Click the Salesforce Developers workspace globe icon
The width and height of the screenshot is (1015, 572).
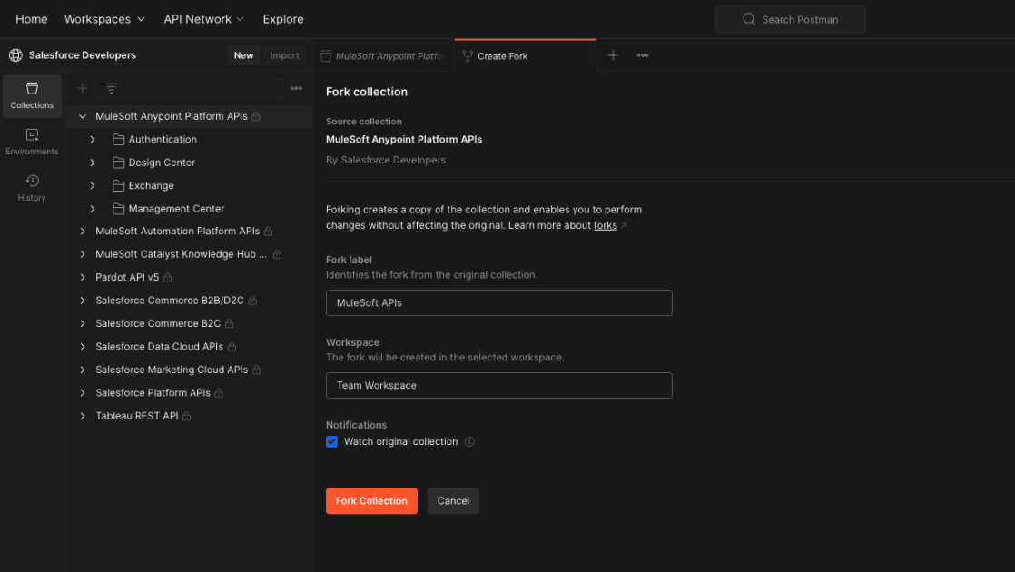(x=15, y=54)
